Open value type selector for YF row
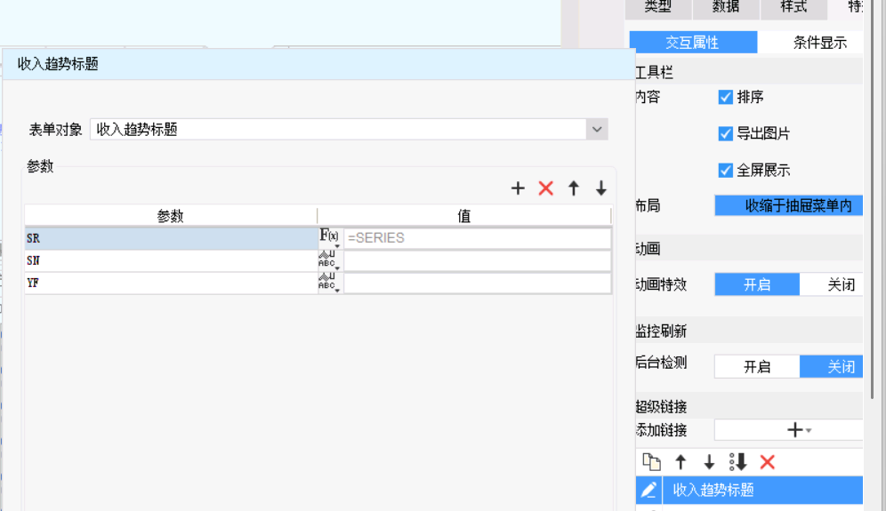 pyautogui.click(x=329, y=283)
